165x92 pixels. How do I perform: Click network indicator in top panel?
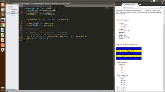click(x=151, y=1)
